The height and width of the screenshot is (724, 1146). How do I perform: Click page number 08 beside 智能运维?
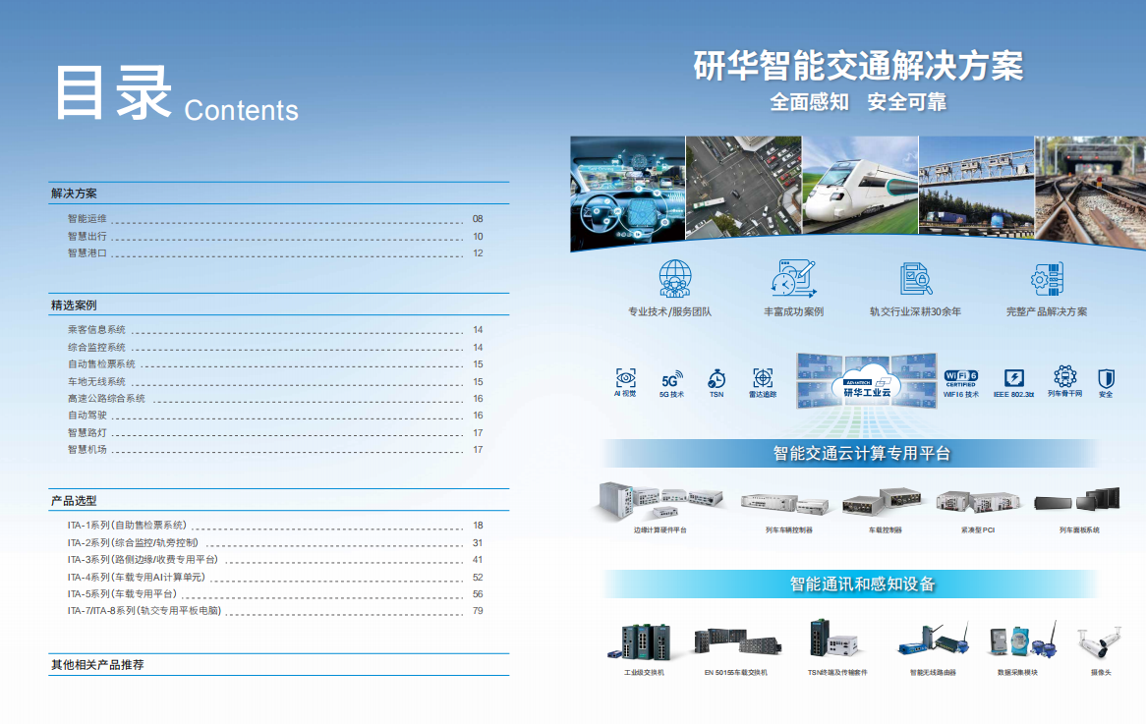point(478,218)
